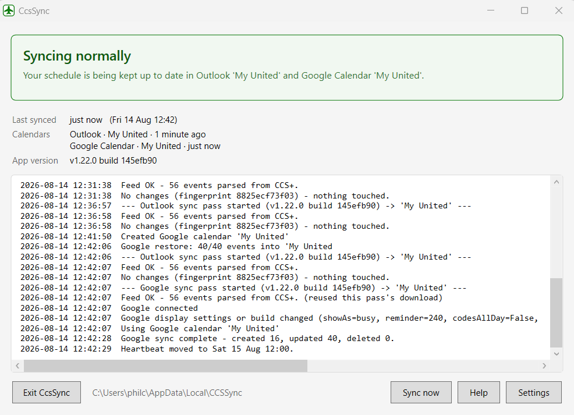Viewport: 574px width, 415px height.
Task: Click the 12:36:58 'No changes' log line
Action: 205,226
